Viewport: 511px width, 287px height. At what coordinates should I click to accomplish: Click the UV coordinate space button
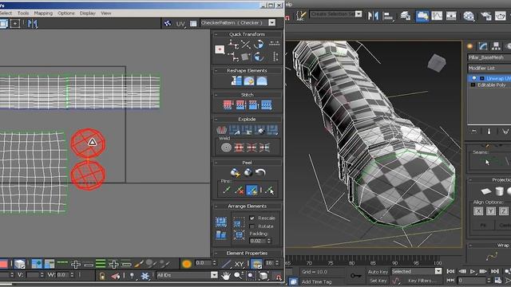pyautogui.click(x=180, y=23)
